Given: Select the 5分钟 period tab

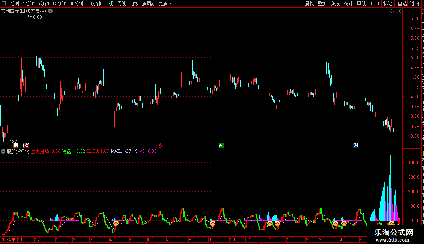Looking at the screenshot, I should [43, 3].
